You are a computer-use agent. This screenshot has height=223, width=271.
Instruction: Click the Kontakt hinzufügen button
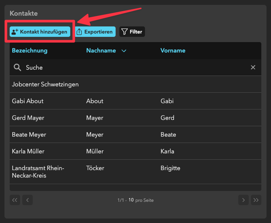click(40, 32)
